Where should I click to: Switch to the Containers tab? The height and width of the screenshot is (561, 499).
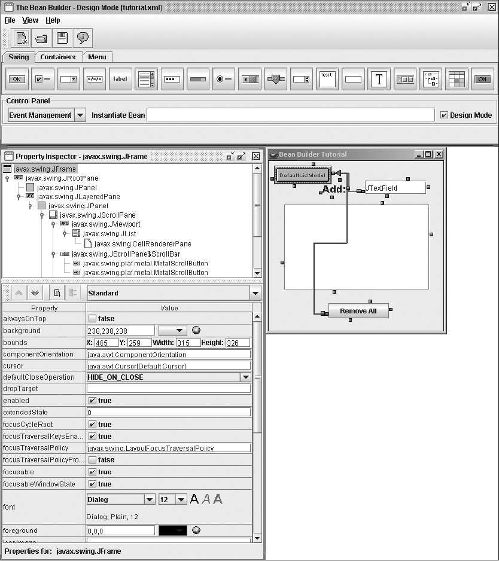pos(58,57)
